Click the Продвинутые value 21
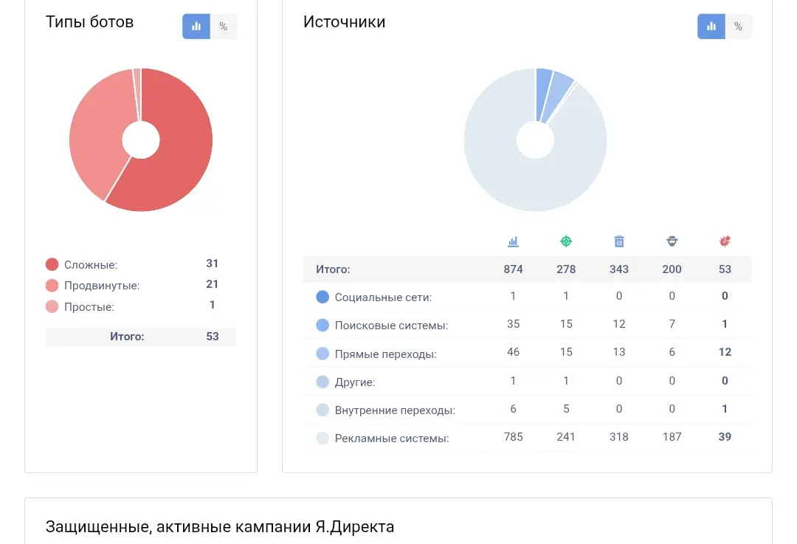 [x=212, y=284]
